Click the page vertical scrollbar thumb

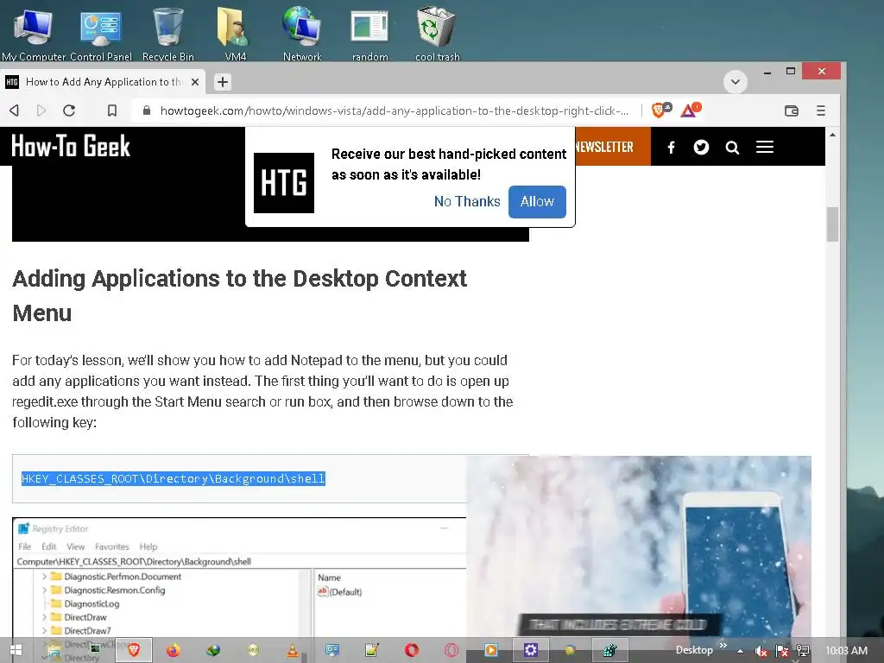[x=832, y=224]
